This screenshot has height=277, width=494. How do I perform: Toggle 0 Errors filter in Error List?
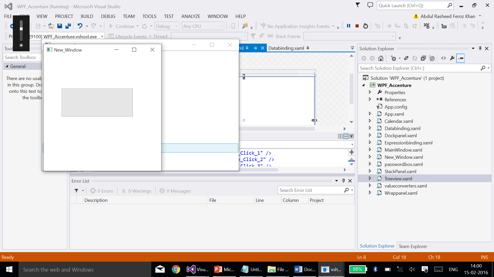102,191
